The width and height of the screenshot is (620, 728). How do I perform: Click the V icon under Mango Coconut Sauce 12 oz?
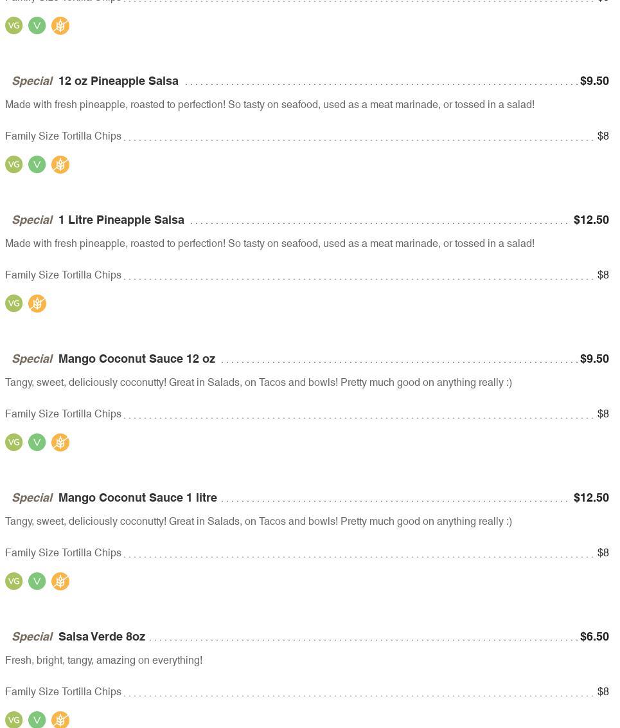[37, 442]
